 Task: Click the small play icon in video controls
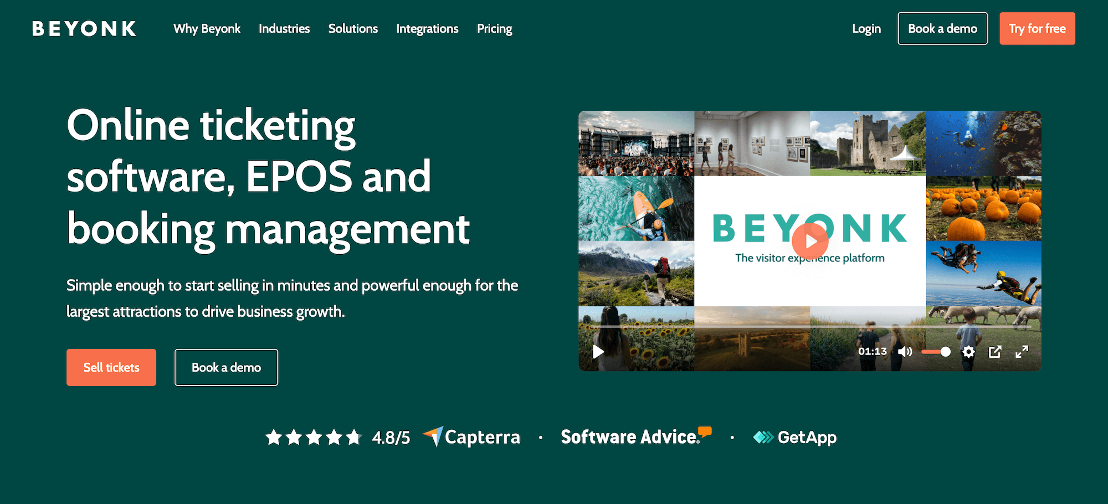tap(598, 352)
